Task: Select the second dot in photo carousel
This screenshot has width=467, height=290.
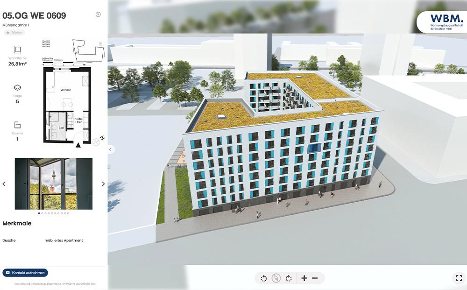Action: point(42,214)
